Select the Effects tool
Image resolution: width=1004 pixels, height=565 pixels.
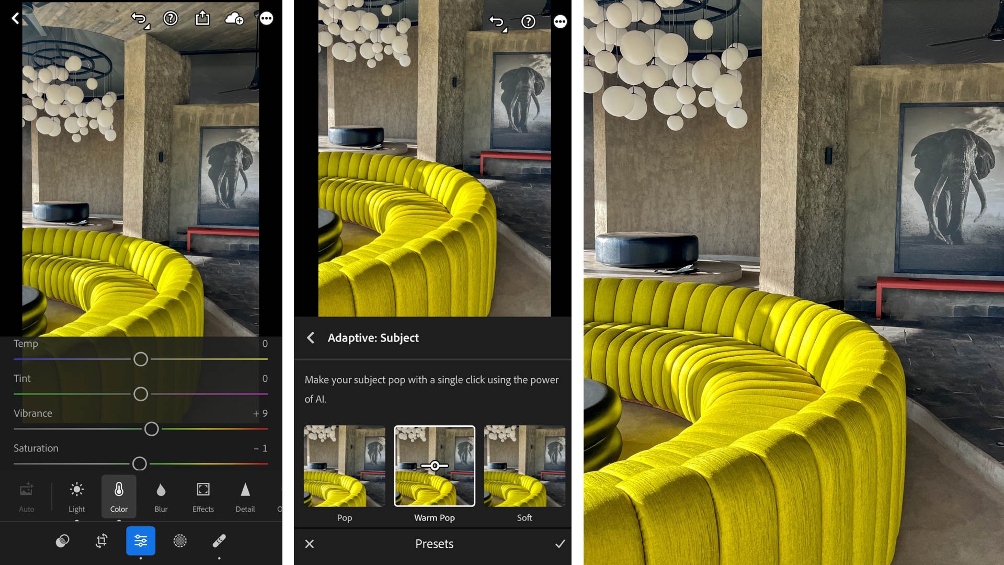[x=203, y=495]
